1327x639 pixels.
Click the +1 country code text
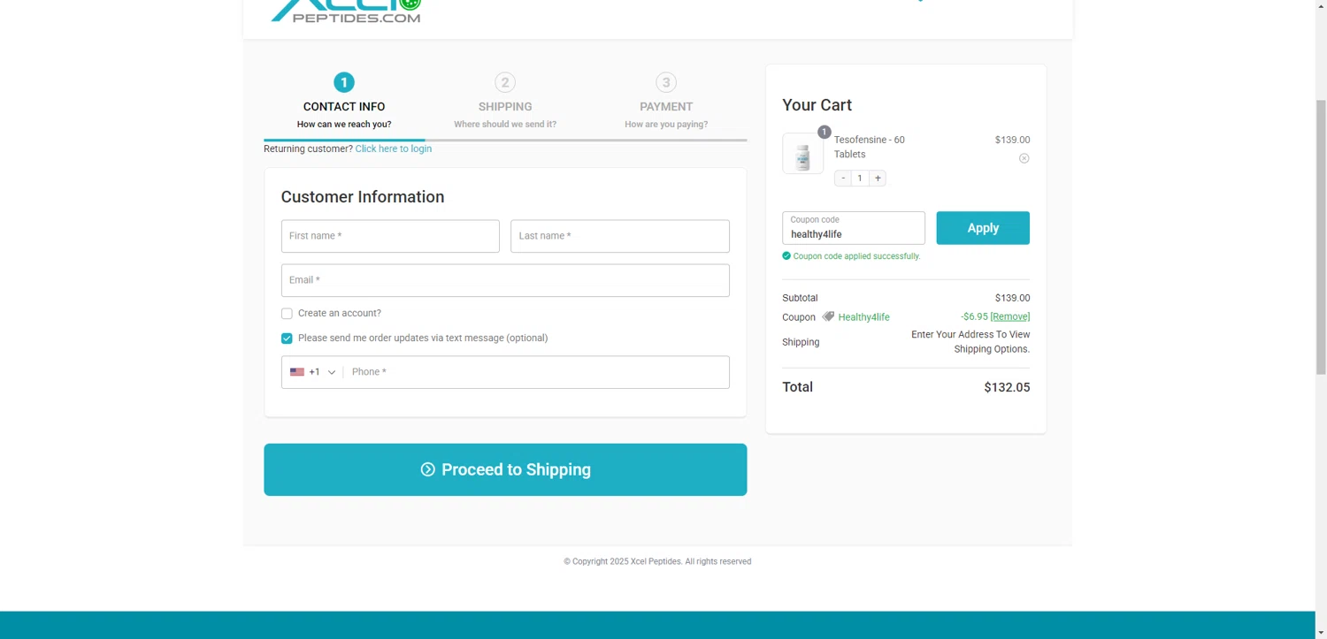[x=314, y=372]
